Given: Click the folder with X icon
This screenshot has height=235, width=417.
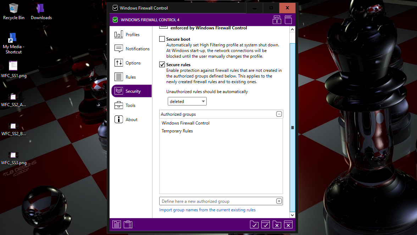Looking at the screenshot, I should [x=277, y=224].
